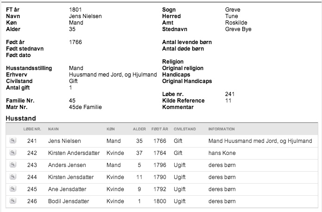Image resolution: width=322 pixels, height=212 pixels.
Task: Click the Ane Jensdatter table row name
Action: (x=67, y=189)
